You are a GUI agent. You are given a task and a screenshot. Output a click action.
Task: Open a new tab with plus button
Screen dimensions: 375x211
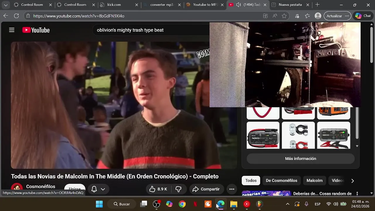click(x=317, y=5)
